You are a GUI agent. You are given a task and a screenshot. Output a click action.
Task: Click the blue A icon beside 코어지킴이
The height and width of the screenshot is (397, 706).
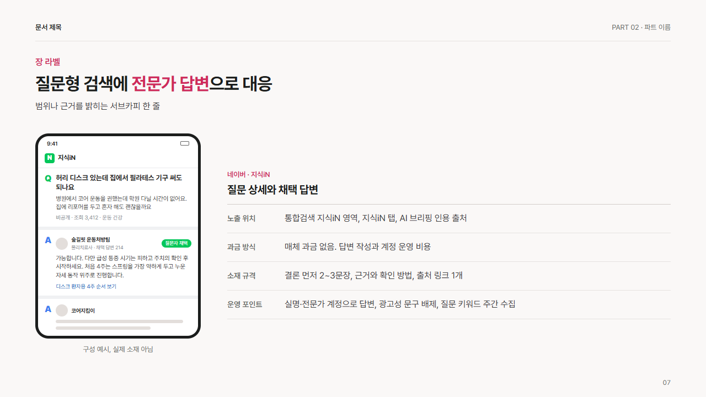pyautogui.click(x=48, y=309)
